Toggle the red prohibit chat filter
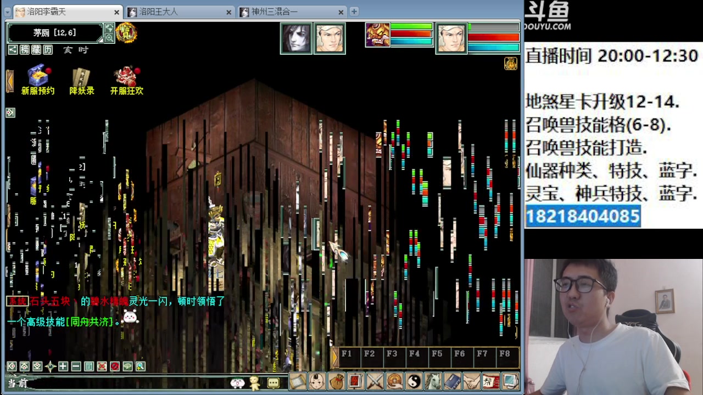Screen dimensions: 703x395 115,366
